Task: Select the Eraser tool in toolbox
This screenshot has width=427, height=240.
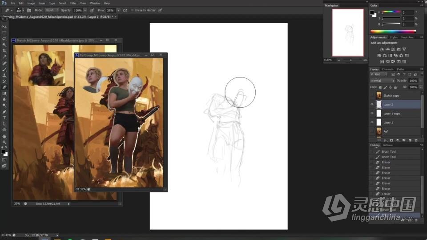Action: (4, 87)
